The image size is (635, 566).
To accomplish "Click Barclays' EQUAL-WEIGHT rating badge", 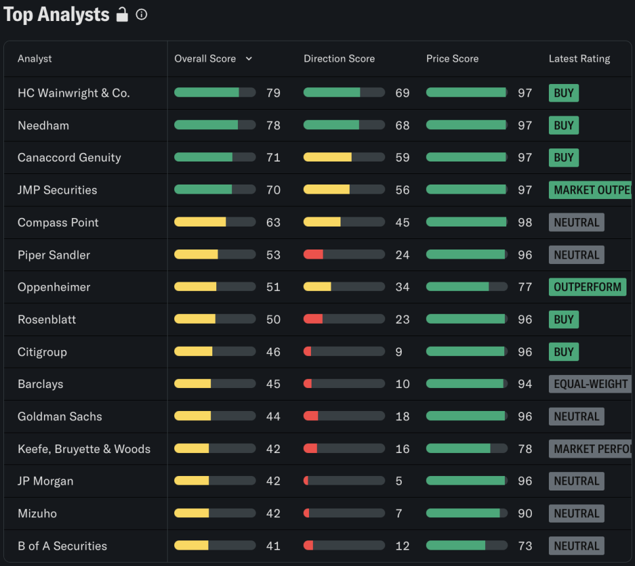I will coord(590,384).
